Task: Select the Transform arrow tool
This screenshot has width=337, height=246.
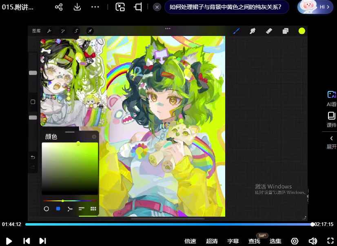Action: tap(89, 31)
